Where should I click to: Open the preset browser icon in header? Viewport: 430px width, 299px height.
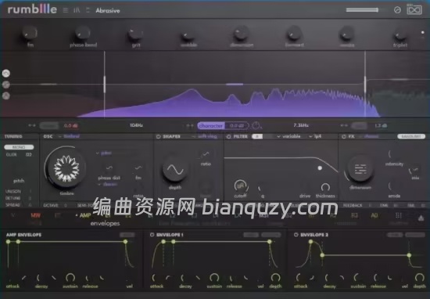pos(77,10)
